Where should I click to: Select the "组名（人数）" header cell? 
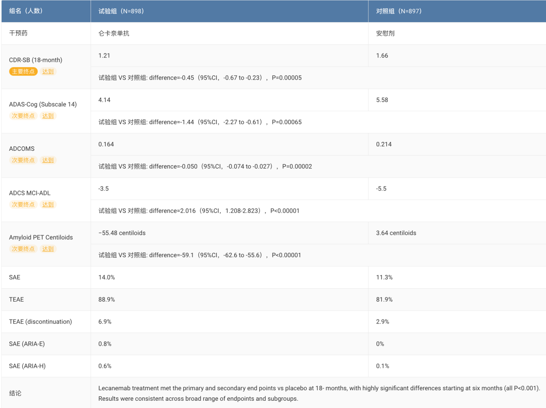26,11
